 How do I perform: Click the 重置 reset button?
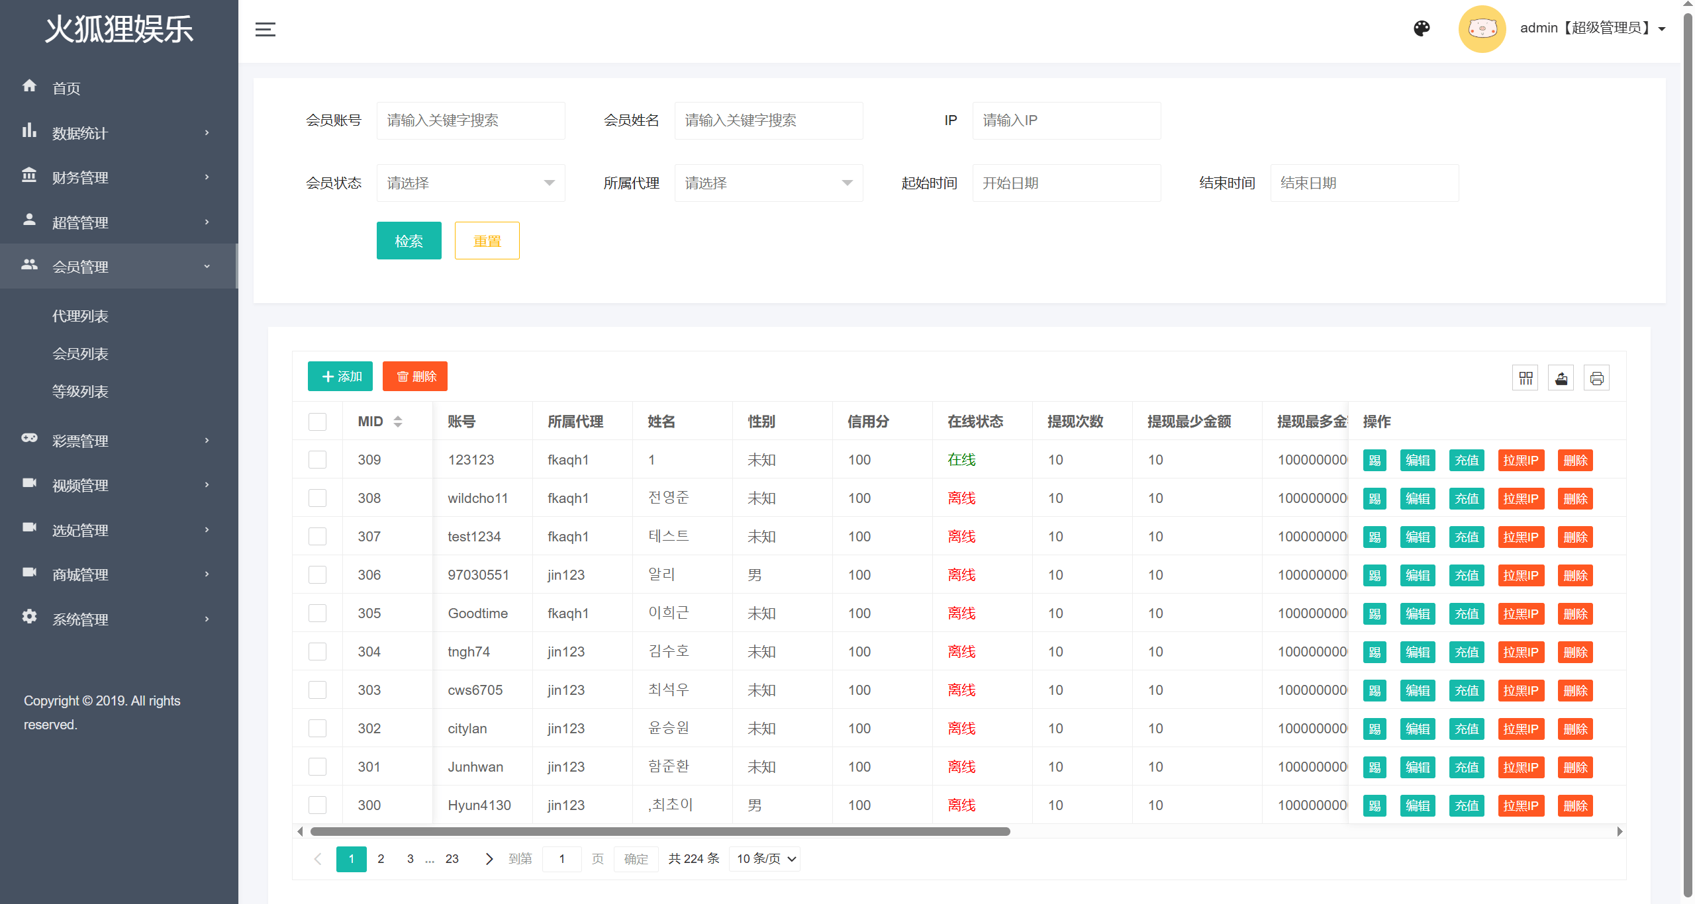click(x=487, y=241)
